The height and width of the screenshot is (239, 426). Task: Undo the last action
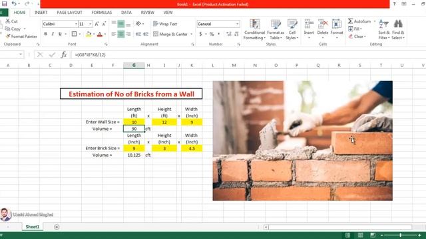pos(14,4)
